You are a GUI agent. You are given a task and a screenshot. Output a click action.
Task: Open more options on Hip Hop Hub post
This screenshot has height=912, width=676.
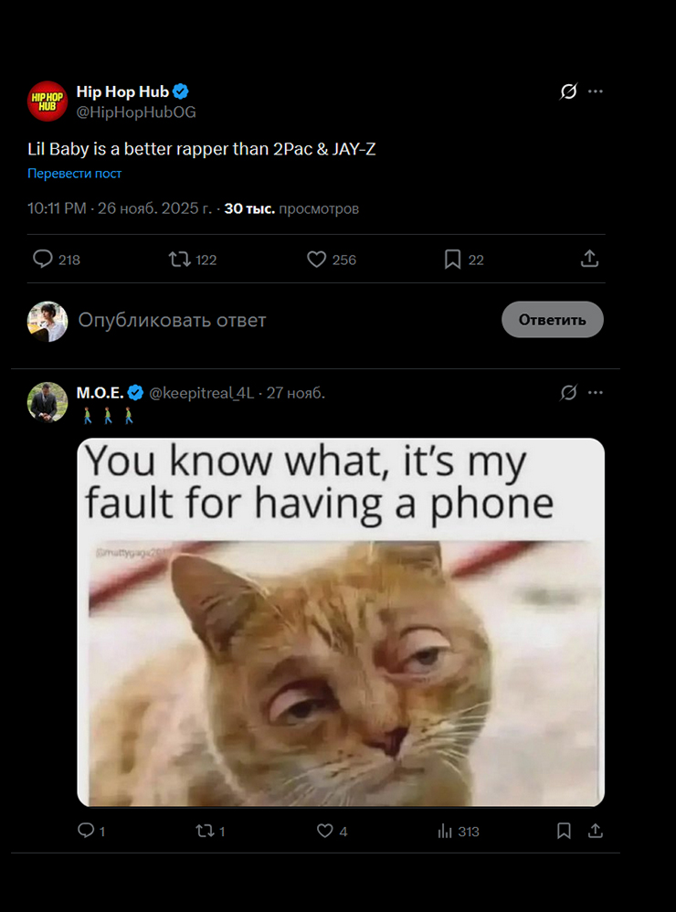point(596,91)
